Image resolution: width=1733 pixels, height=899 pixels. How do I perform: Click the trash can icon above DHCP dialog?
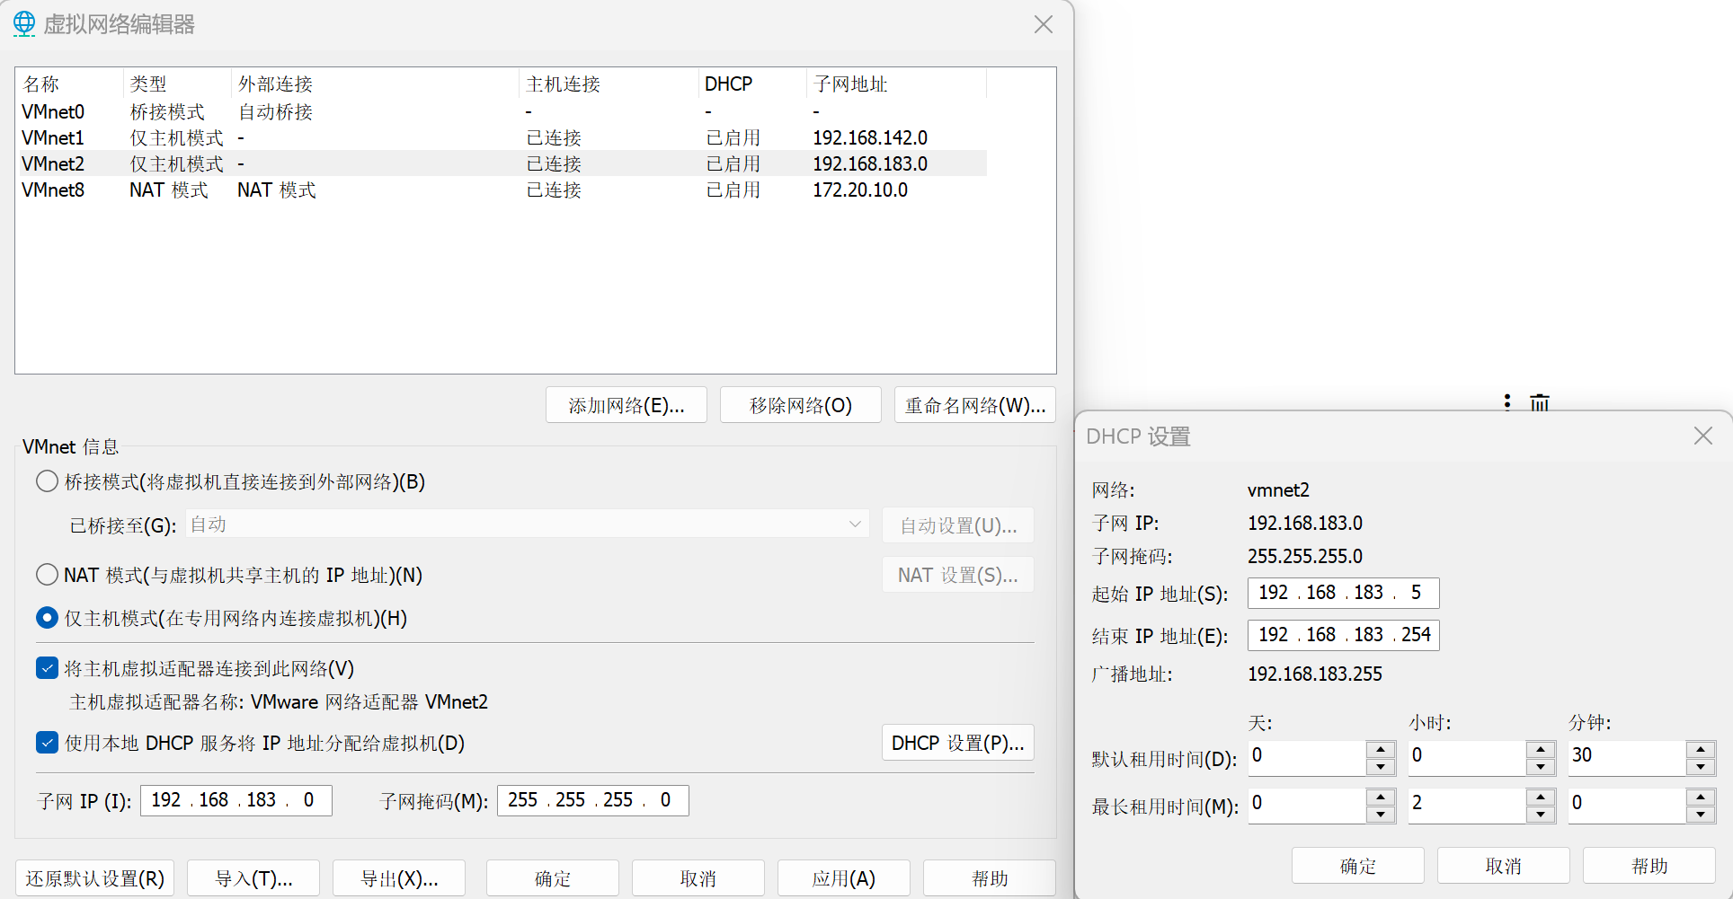[x=1540, y=402]
